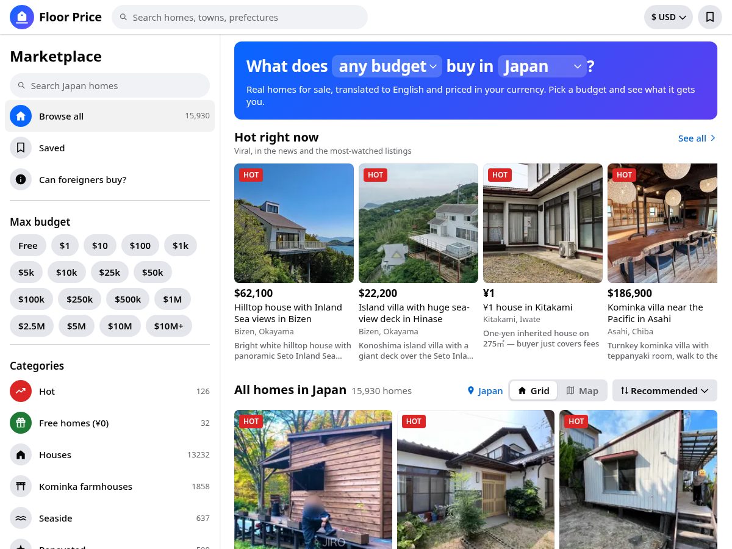Open the Kominka farmhouses category
This screenshot has width=732, height=549.
110,486
